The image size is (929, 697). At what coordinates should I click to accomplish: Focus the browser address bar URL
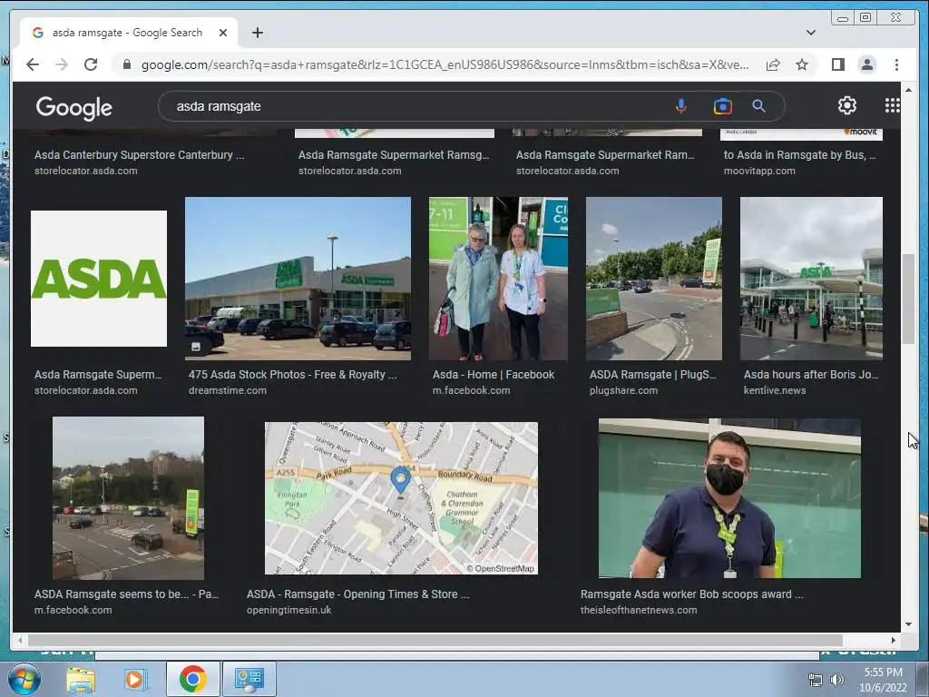(x=445, y=64)
